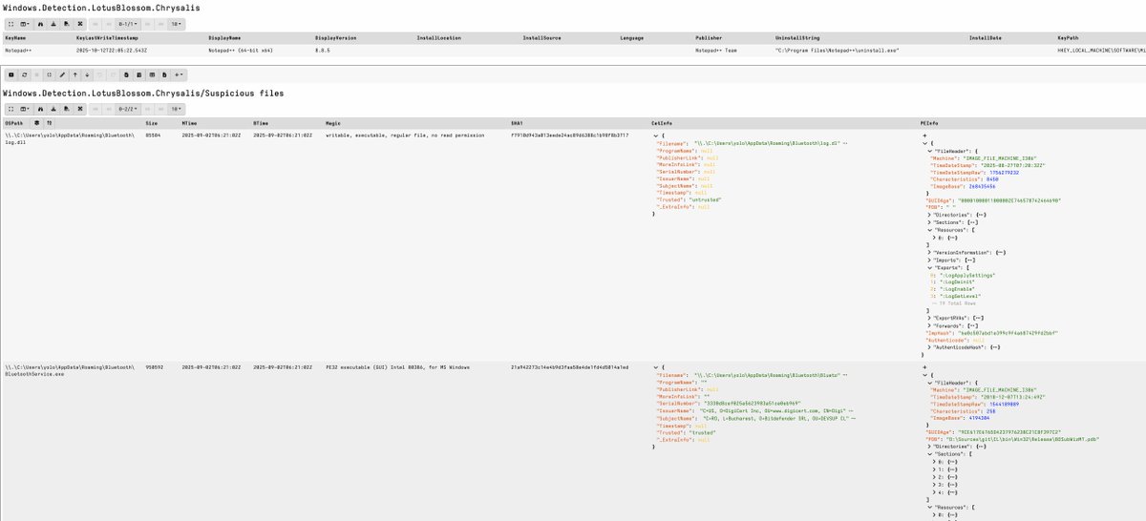This screenshot has width=1146, height=521.
Task: Open top table page size dropdown showing 10
Action: coord(176,24)
